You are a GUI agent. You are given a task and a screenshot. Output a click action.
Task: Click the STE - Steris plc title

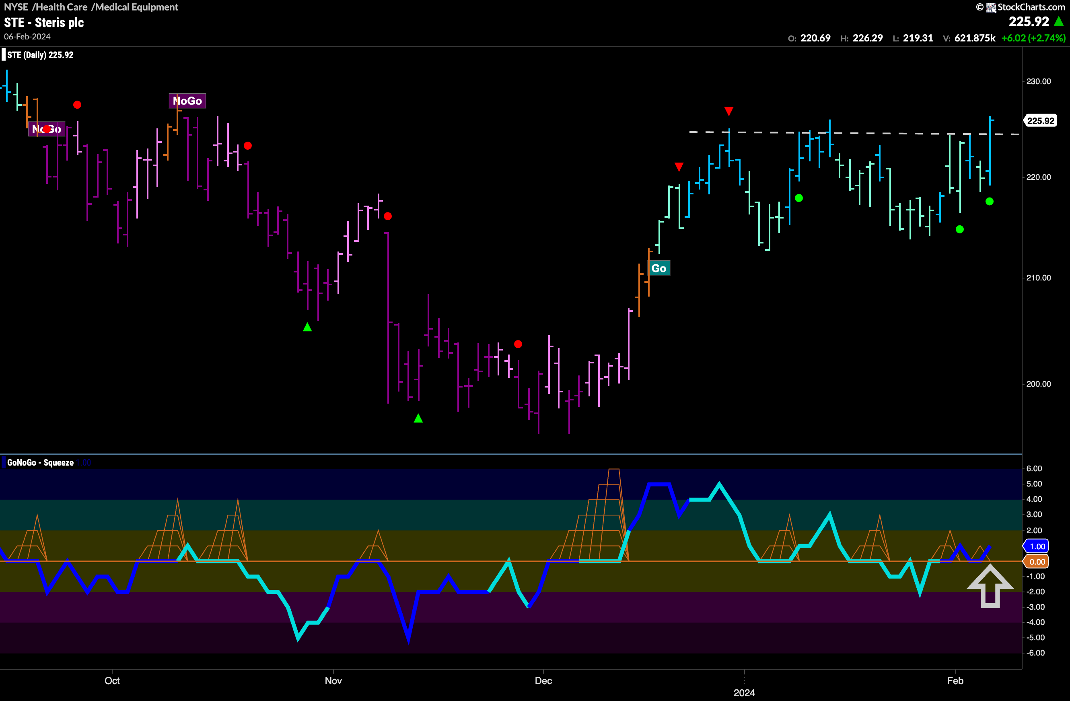44,23
